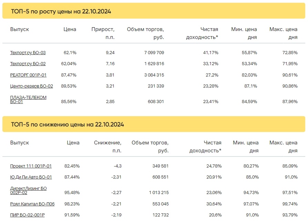This screenshot has height=223, width=308.
Task: Click Мин. цена дня header in decline table
Action: coord(246,146)
